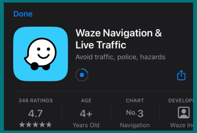The width and height of the screenshot is (197, 133).
Task: Stop the Waze download in progress
Action: coord(82,75)
